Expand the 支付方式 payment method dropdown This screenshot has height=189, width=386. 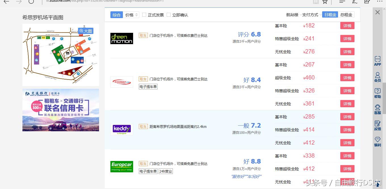(311, 14)
